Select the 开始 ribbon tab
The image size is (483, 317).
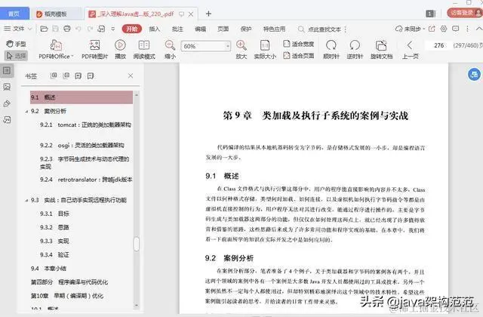tap(132, 29)
